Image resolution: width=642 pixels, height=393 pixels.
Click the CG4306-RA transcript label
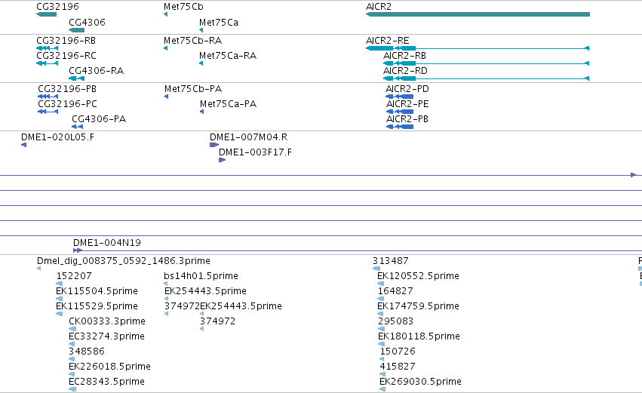(97, 71)
